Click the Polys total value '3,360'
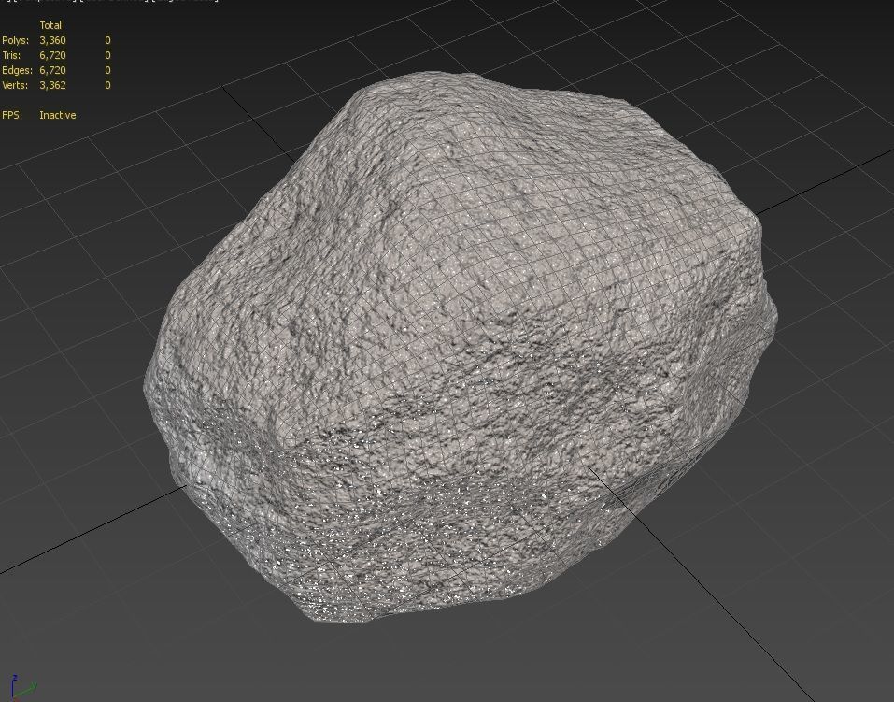This screenshot has height=702, width=894. click(x=52, y=40)
